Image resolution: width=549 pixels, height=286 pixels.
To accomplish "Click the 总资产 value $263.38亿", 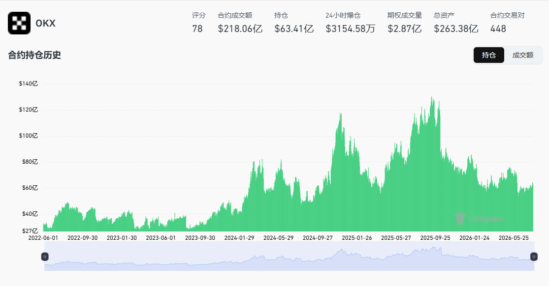I will 456,29.
